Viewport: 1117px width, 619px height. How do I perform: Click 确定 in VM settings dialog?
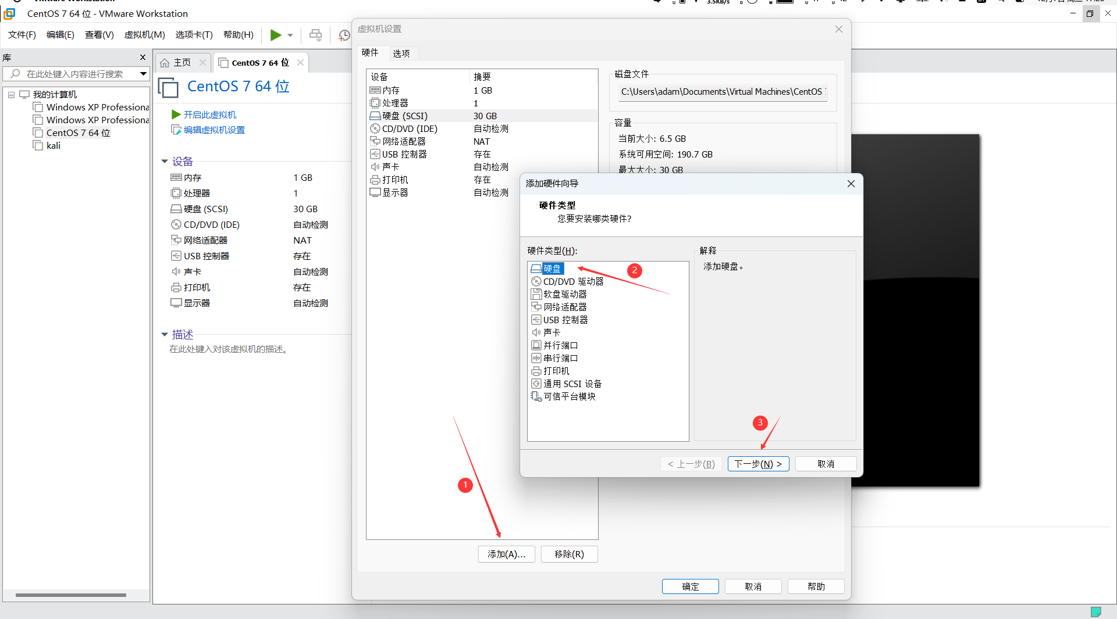[x=691, y=586]
